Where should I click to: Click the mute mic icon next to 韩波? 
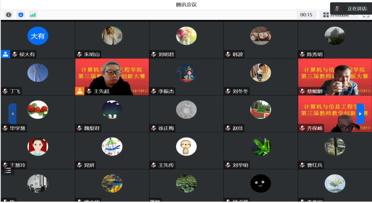228,54
